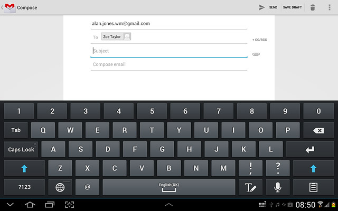Tap the 1 number key

19,111
